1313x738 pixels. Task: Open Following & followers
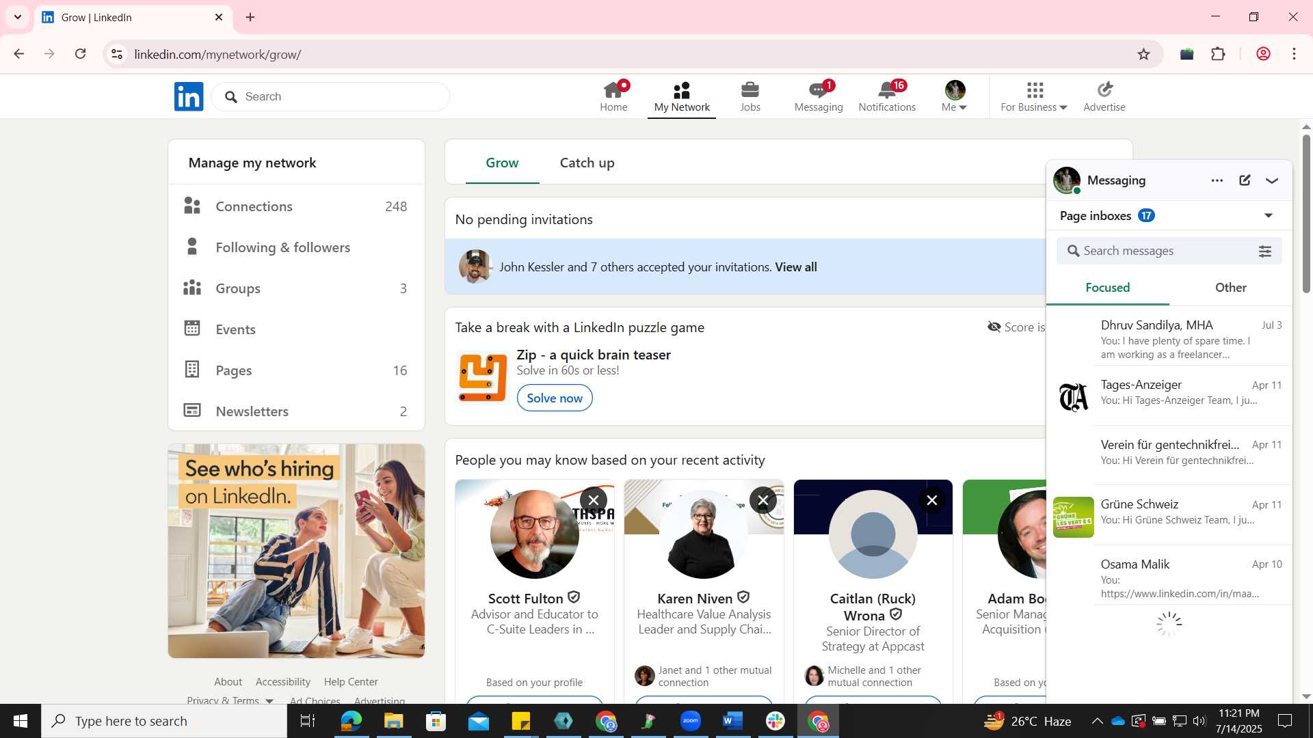tap(296, 247)
